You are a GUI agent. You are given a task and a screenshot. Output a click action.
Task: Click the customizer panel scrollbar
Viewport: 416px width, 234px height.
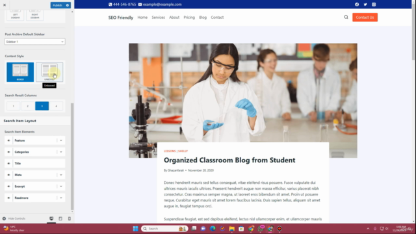coord(72,157)
